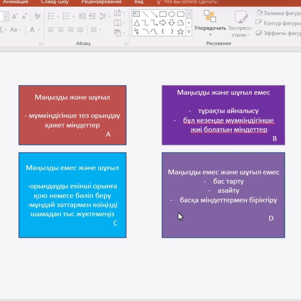Click Эффекты фигуры button
This screenshot has width=301, height=301.
[x=278, y=33]
